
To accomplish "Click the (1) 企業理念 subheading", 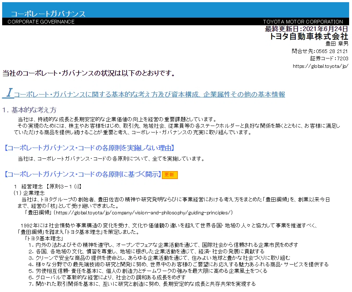I will pos(29,193).
